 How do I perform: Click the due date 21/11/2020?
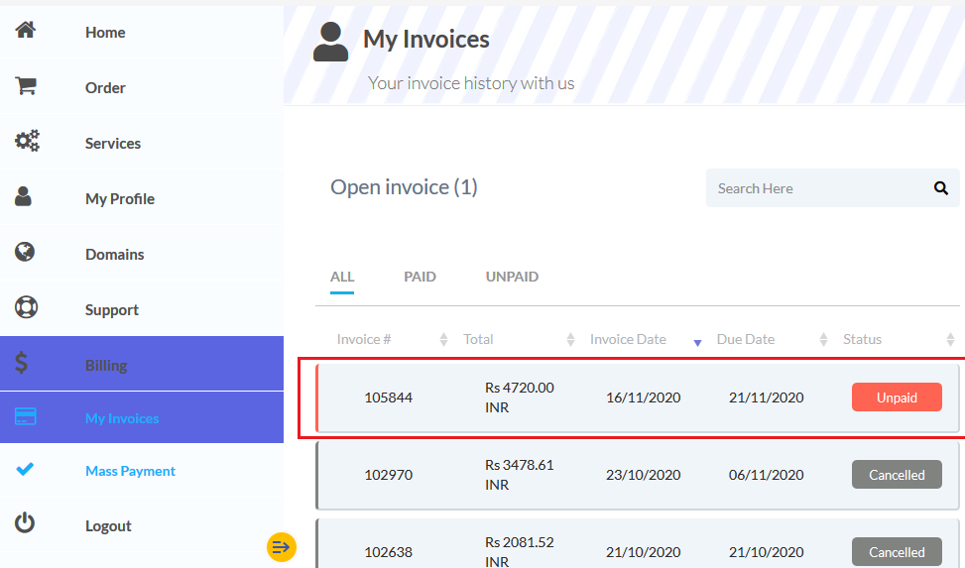(x=767, y=398)
